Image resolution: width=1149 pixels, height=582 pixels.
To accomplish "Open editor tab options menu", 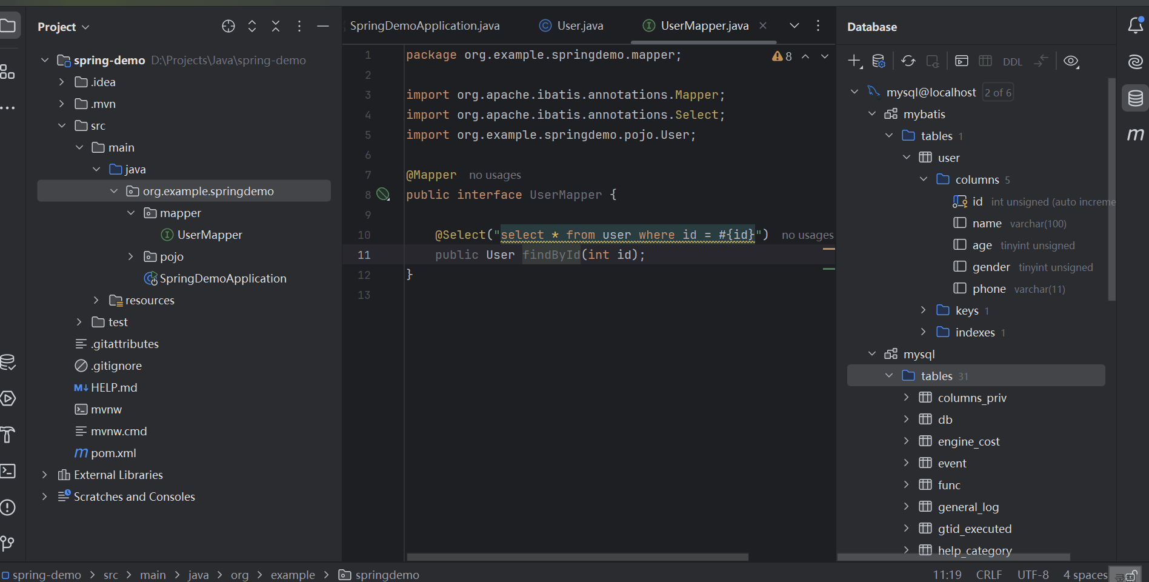I will click(x=818, y=25).
